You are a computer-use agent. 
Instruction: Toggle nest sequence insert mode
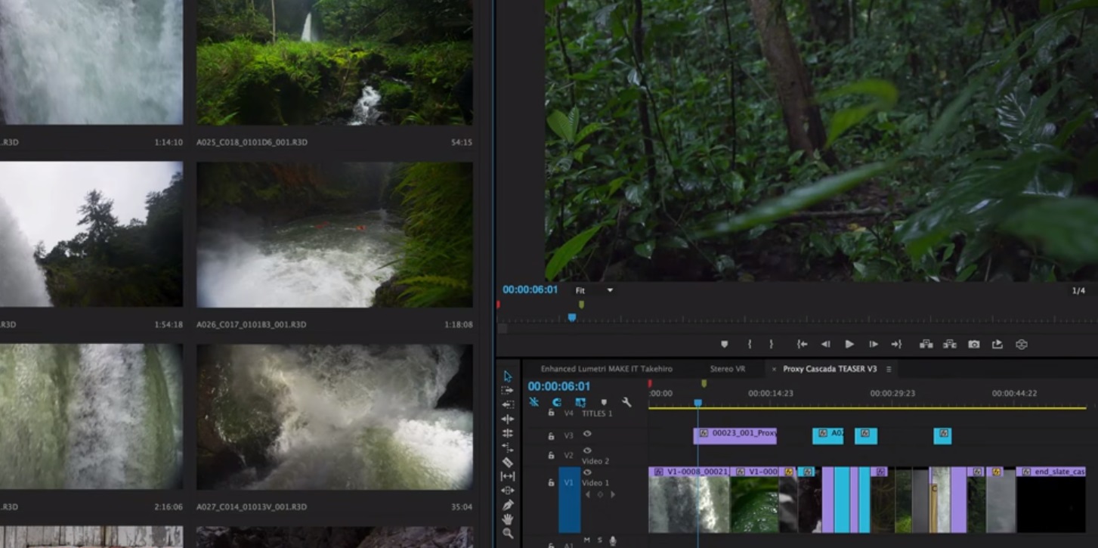pyautogui.click(x=534, y=402)
